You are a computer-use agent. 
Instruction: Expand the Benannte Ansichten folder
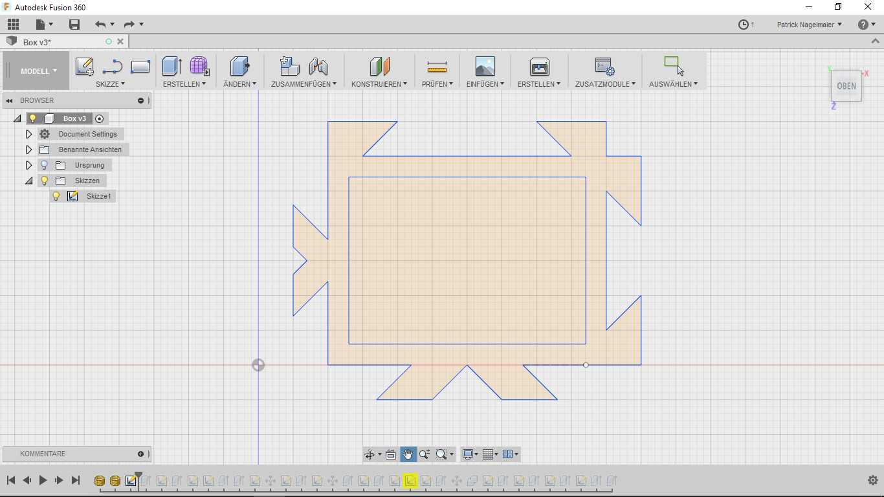coord(28,149)
